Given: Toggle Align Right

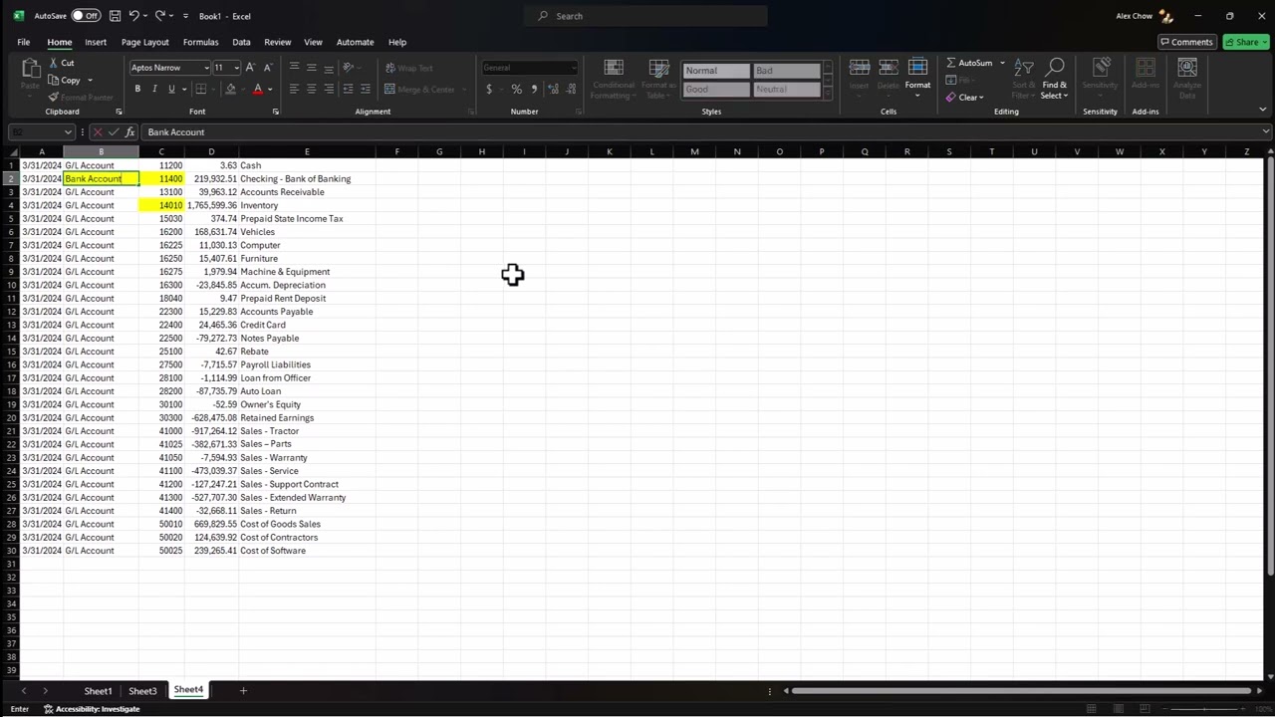Looking at the screenshot, I should (329, 89).
